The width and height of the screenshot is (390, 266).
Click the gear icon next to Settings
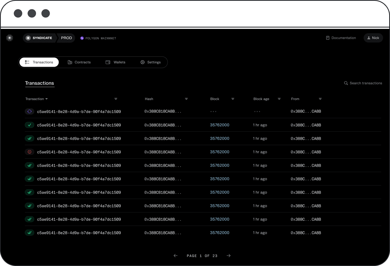[x=143, y=62]
